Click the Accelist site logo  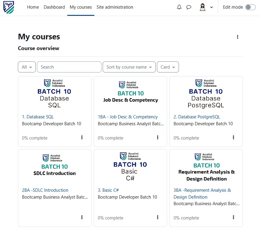tap(9, 7)
